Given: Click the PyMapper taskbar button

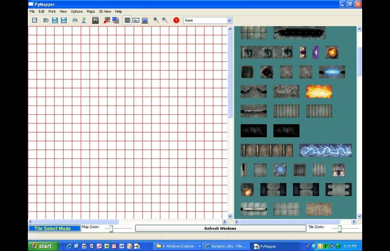Looking at the screenshot, I should tap(275, 247).
